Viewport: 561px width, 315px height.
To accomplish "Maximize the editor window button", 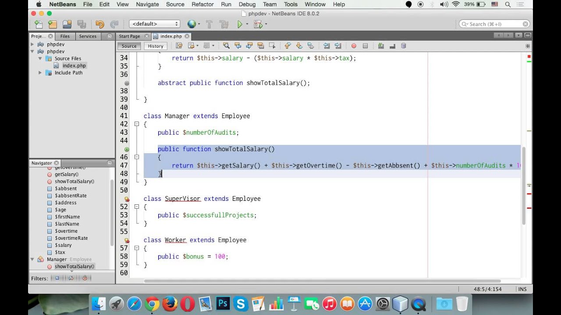I will pos(529,35).
